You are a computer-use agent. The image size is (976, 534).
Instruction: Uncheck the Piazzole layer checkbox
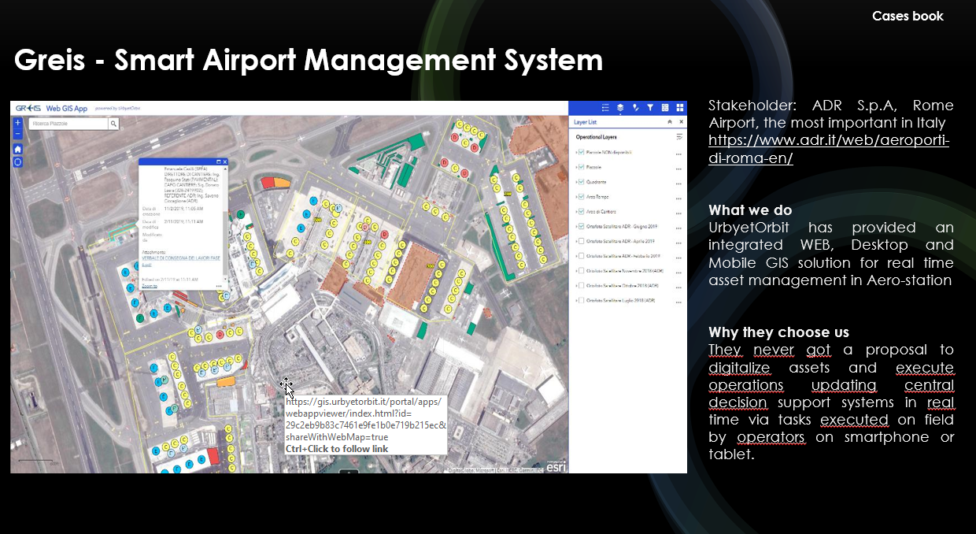(581, 167)
